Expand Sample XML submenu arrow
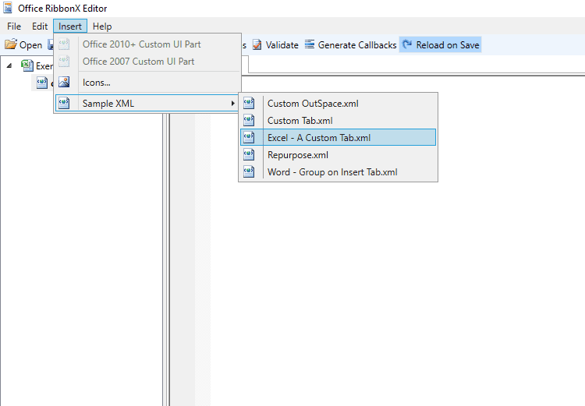This screenshot has height=406, width=585. (x=232, y=104)
